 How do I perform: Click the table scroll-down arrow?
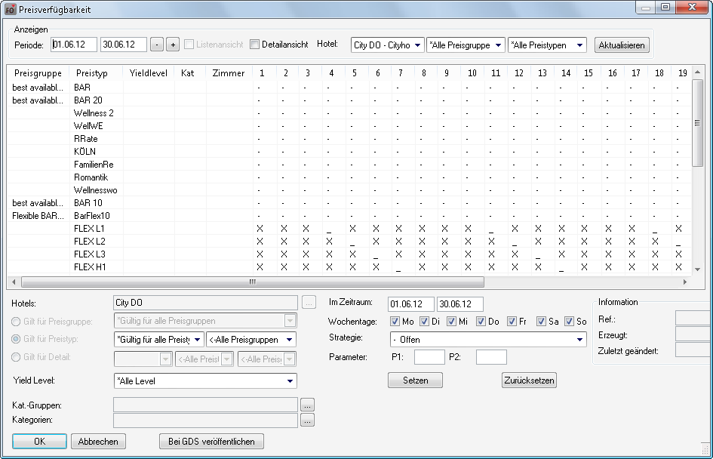(x=698, y=270)
